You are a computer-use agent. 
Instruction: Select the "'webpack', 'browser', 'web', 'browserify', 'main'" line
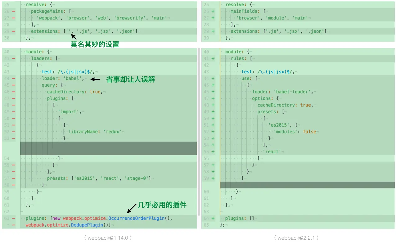[101, 18]
